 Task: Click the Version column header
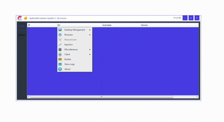tap(144, 25)
